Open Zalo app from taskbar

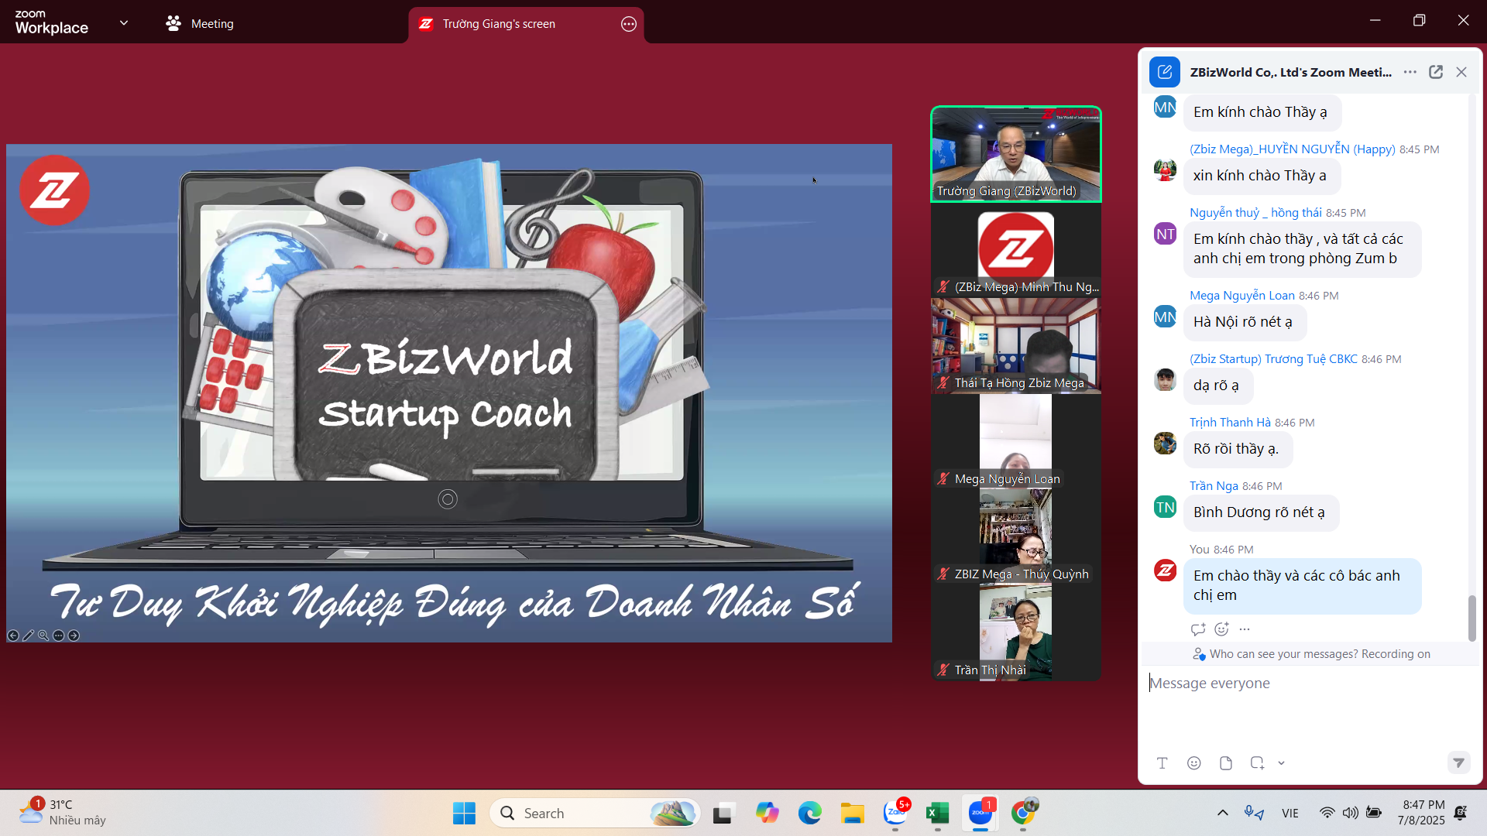pyautogui.click(x=895, y=814)
